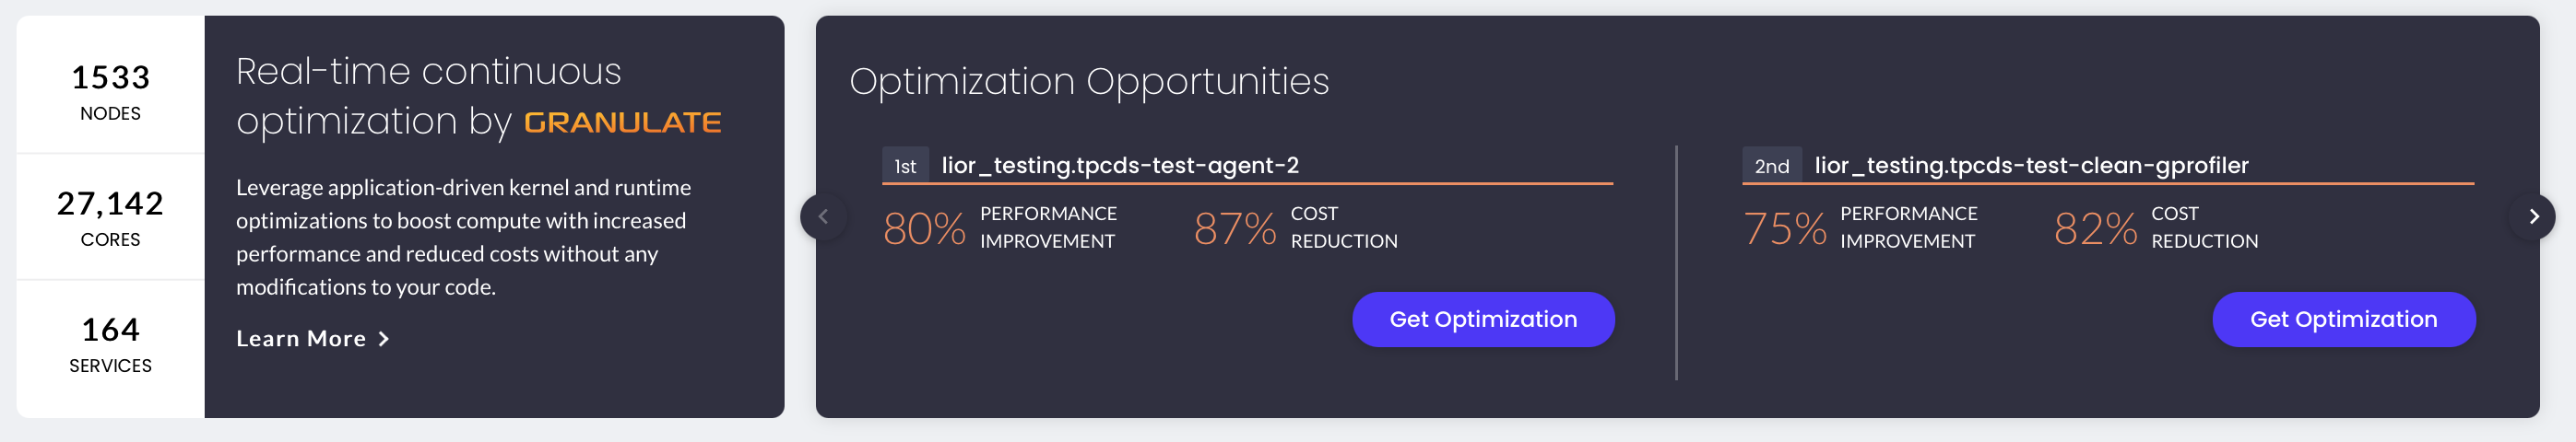Open lior_testing.tpcds-test-agent-2 service name
This screenshot has width=2576, height=442.
[1120, 166]
